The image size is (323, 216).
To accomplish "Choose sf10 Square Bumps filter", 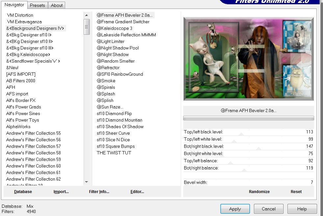I will [115, 147].
